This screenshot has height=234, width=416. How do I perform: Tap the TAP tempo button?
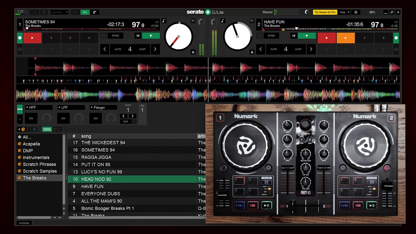(x=125, y=122)
